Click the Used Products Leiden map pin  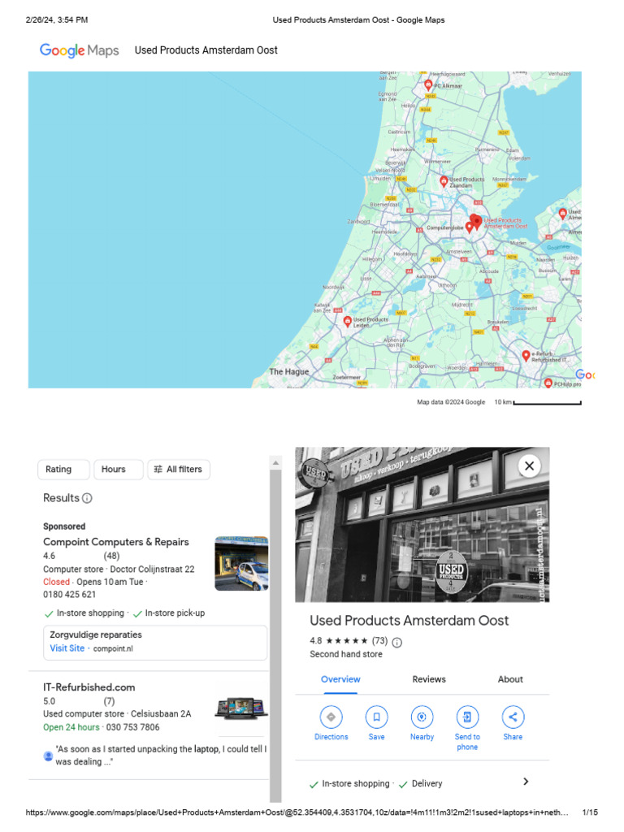point(348,322)
